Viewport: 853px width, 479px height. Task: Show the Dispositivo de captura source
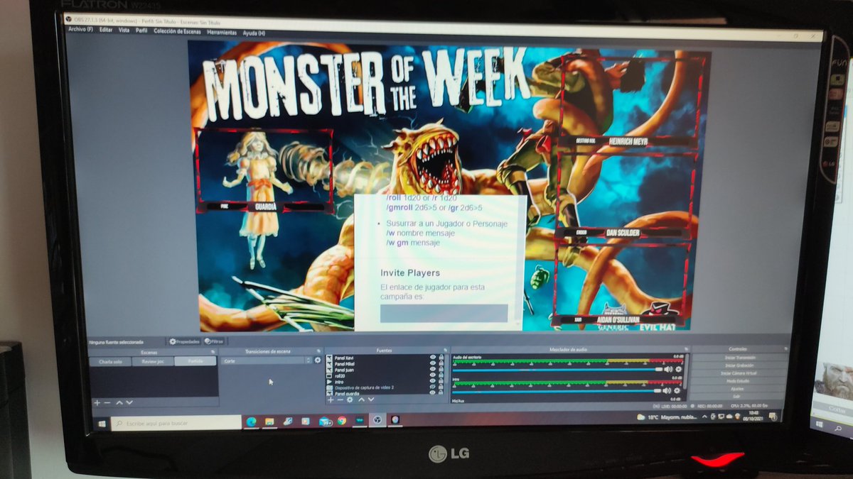click(433, 387)
